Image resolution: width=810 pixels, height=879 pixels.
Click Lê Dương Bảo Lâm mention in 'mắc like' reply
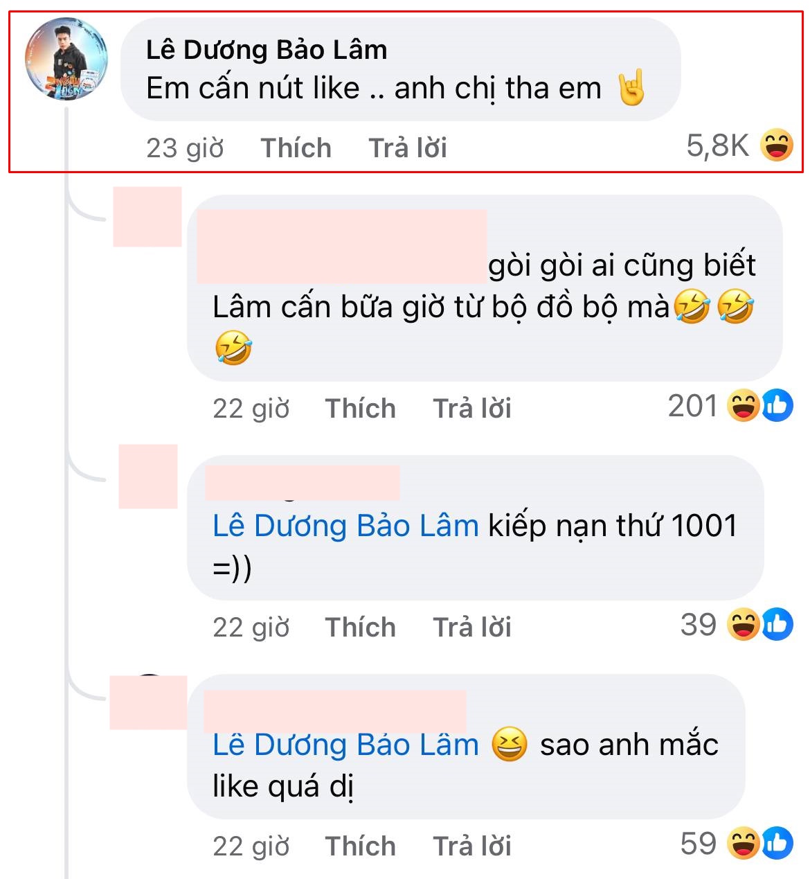pyautogui.click(x=345, y=745)
